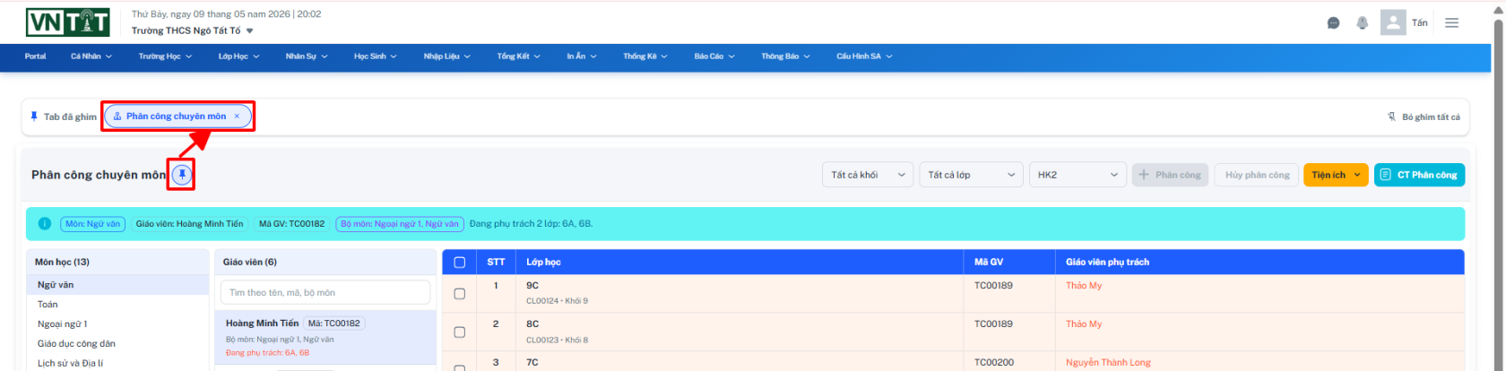Click the Hủy phân công button
The width and height of the screenshot is (1506, 371).
point(1257,175)
